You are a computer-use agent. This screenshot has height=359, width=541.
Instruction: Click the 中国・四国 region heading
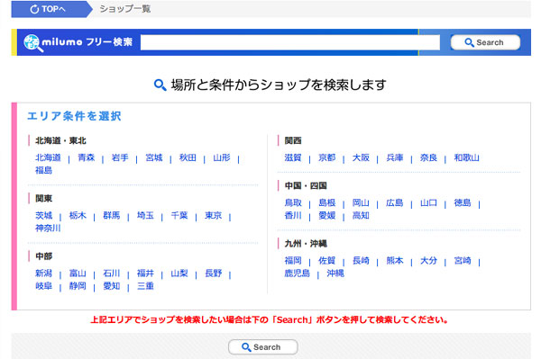pyautogui.click(x=306, y=186)
